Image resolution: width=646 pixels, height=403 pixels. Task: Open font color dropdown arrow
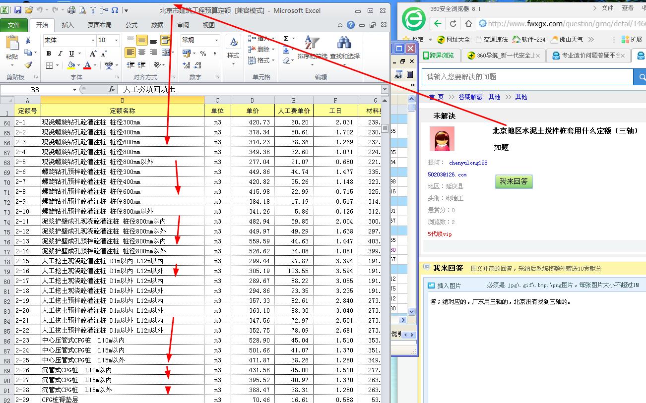[95, 65]
